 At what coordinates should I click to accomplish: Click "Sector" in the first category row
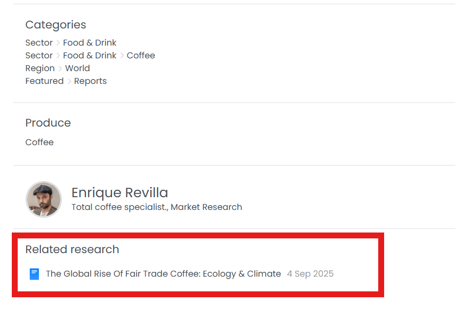click(x=39, y=43)
